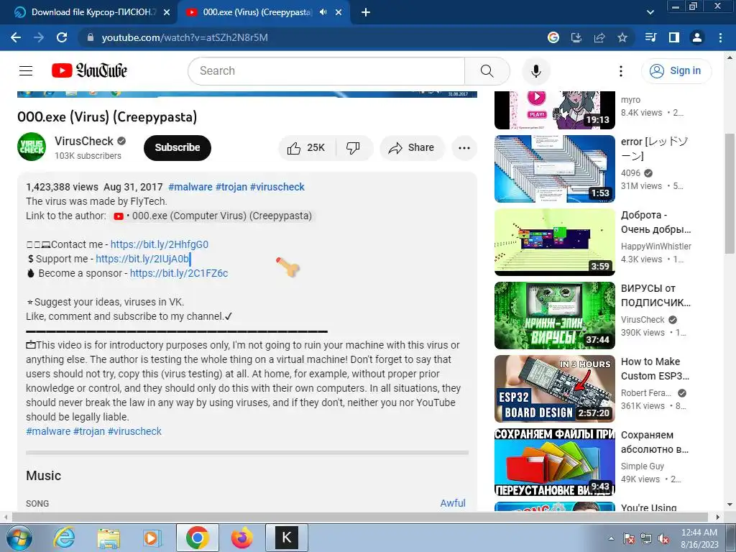Click the VirusCheck channel name
Image resolution: width=736 pixels, height=552 pixels.
[x=84, y=142]
